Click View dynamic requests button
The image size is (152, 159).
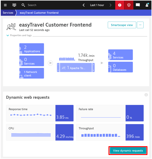tap(128, 150)
